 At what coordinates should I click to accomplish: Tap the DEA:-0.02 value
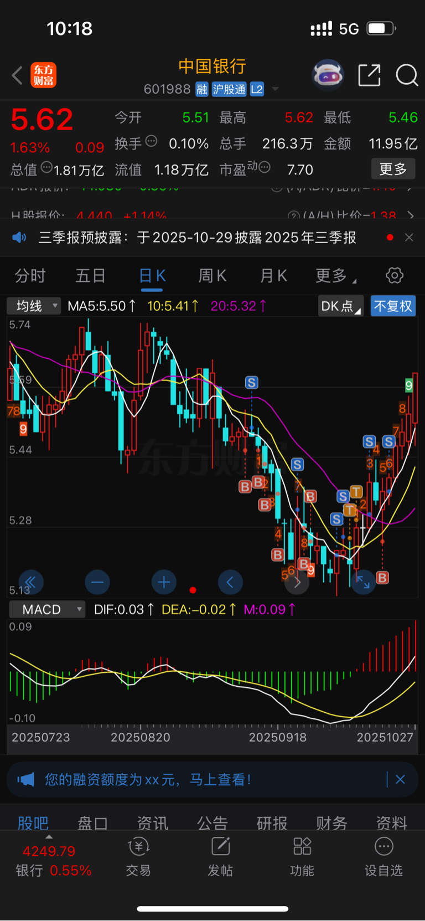[x=199, y=609]
